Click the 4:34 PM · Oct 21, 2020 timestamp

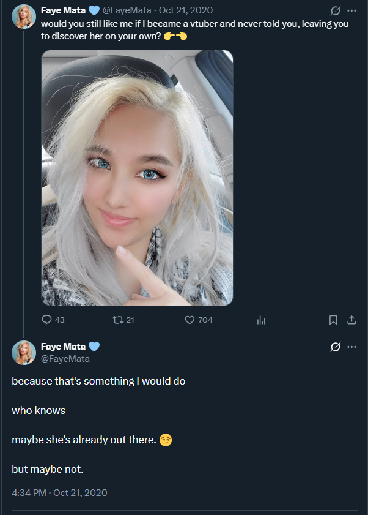59,492
